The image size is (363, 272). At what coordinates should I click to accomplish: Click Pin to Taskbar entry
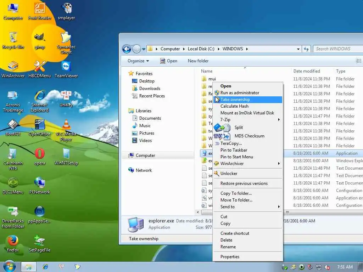click(x=248, y=150)
